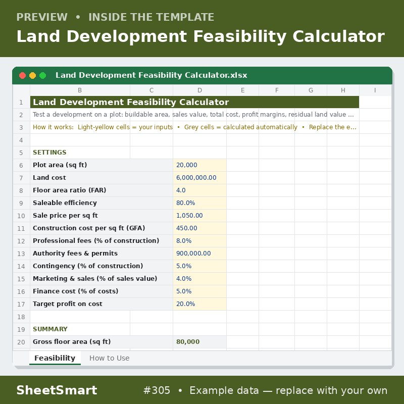
Task: Click the 'Land cost' label
Action: coord(49,178)
